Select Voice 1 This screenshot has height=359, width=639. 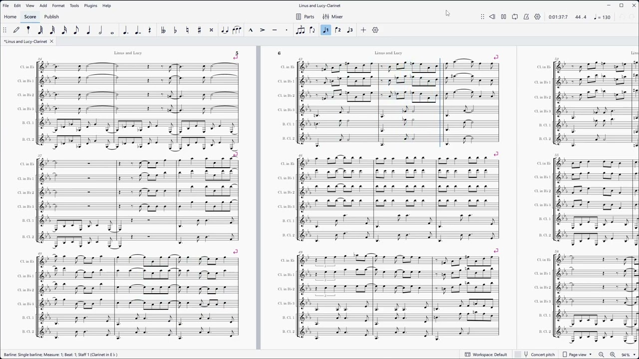tap(325, 30)
